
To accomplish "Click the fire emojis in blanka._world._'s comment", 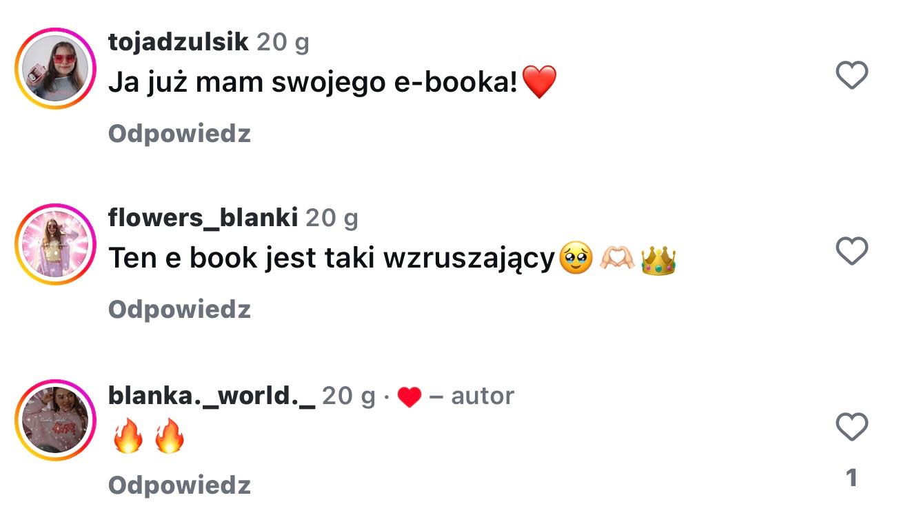I will 149,437.
